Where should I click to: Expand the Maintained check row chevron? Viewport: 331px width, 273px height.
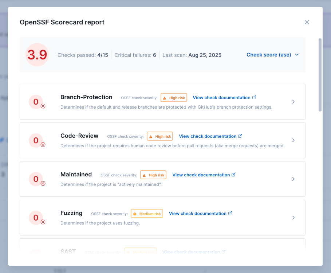pyautogui.click(x=293, y=179)
